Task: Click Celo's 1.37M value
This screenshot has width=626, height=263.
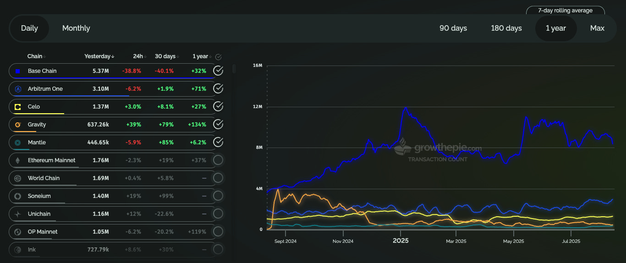Action: click(x=100, y=107)
